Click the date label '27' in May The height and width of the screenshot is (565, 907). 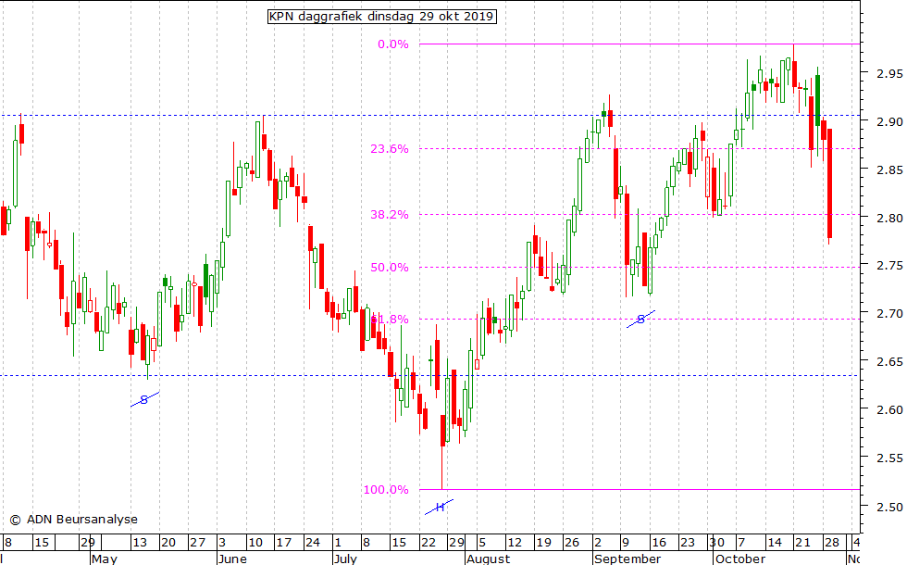[198, 543]
